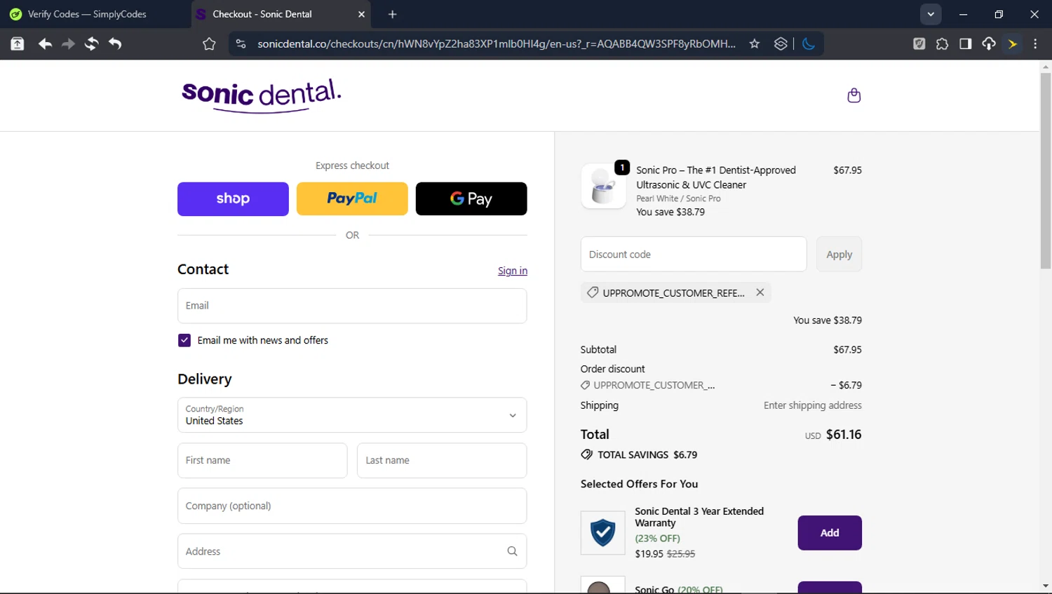
Task: Open the layered extension icon in address bar
Action: (781, 43)
